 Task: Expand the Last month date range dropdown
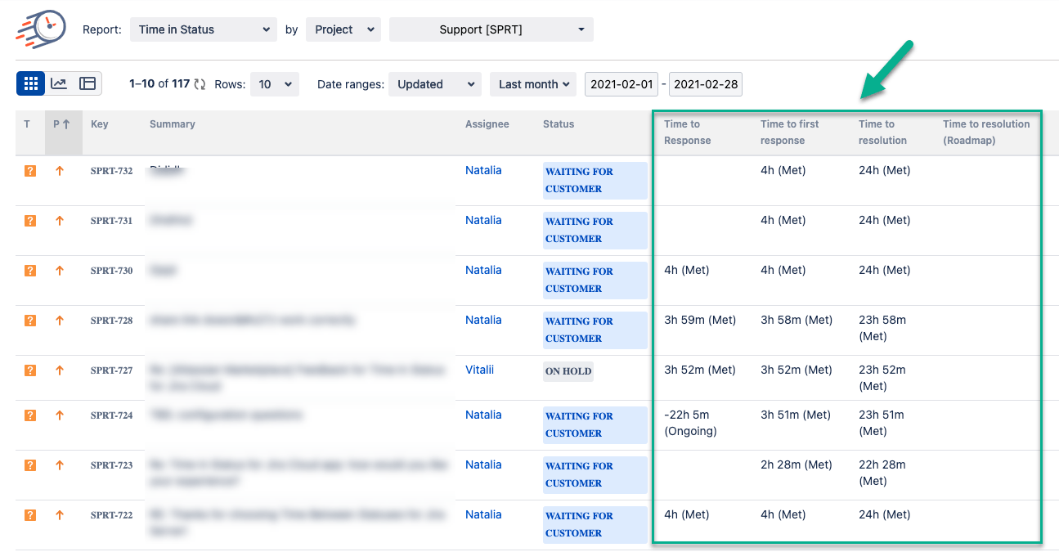532,83
